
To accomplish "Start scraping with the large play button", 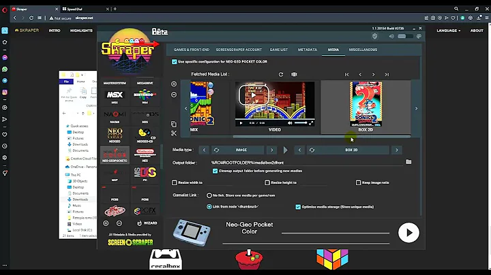I will 408,233.
